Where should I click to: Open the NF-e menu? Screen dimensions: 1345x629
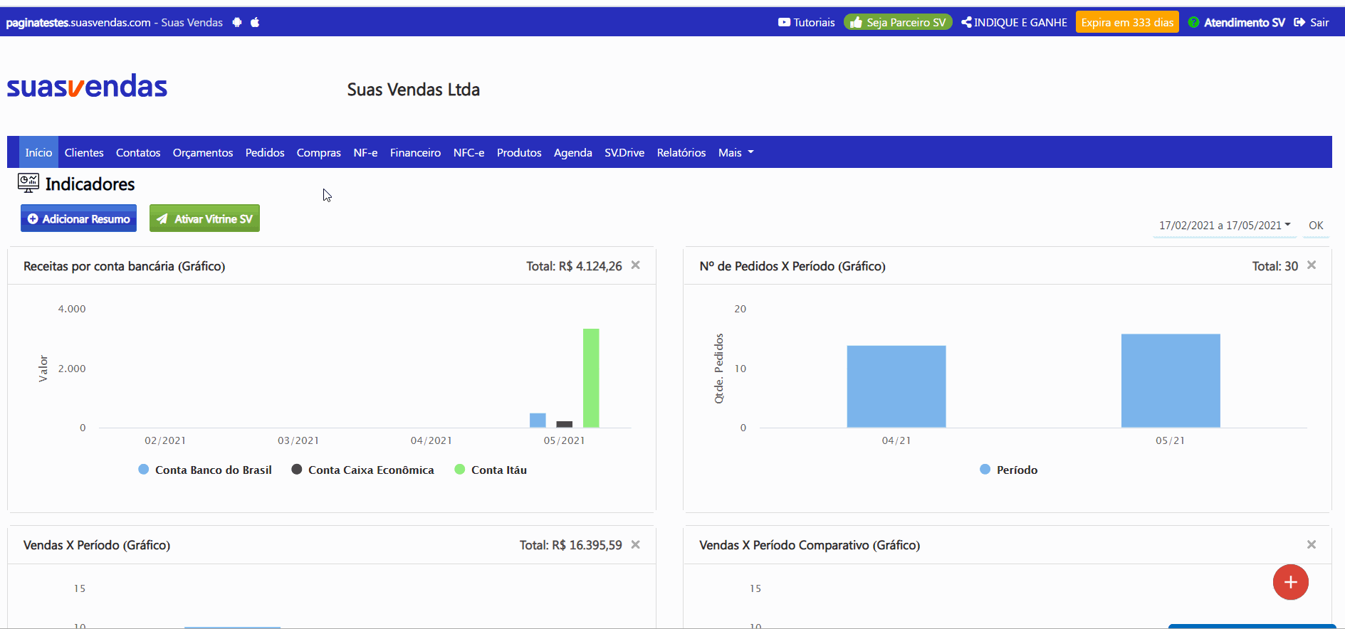point(365,152)
